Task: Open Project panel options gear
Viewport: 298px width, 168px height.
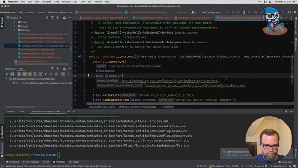Action: 64,18
